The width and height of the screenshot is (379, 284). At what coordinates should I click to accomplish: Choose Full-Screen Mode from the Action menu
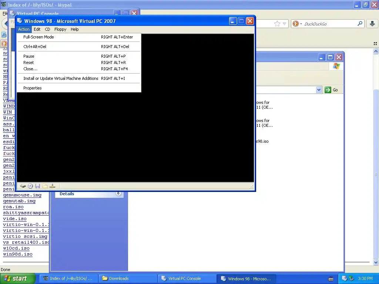79,37
